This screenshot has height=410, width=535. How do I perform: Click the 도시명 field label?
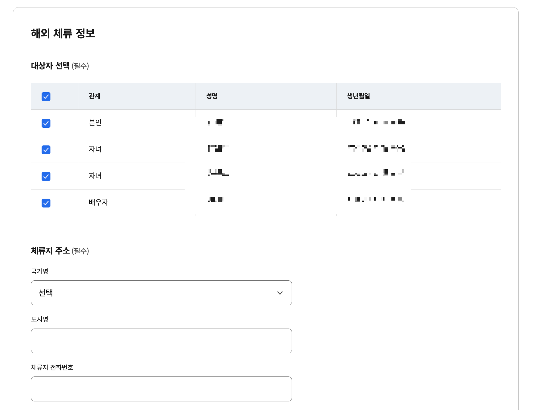(40, 319)
